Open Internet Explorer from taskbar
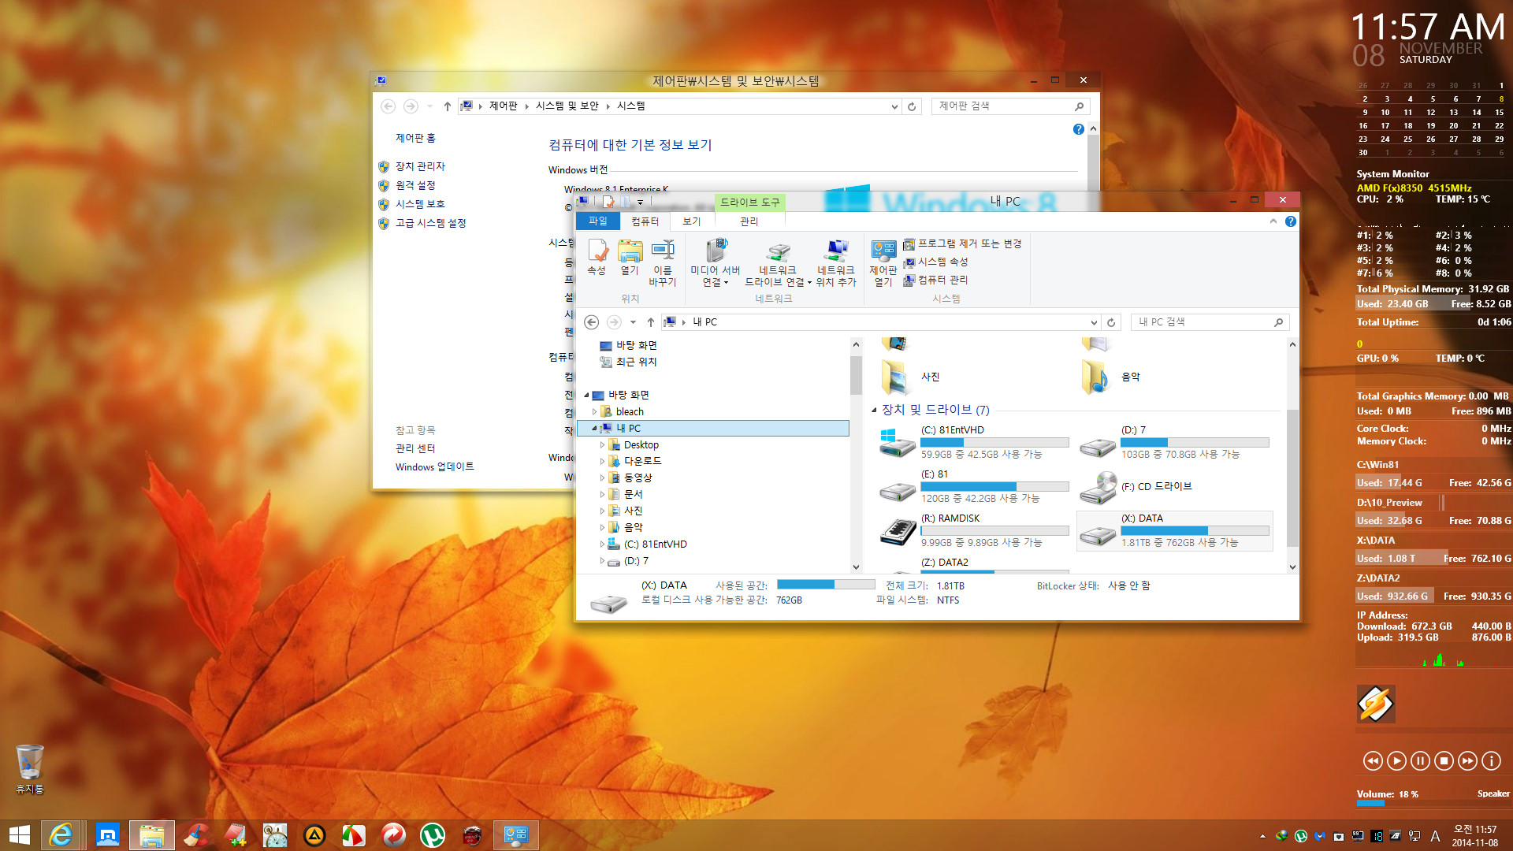This screenshot has width=1513, height=851. pyautogui.click(x=61, y=834)
